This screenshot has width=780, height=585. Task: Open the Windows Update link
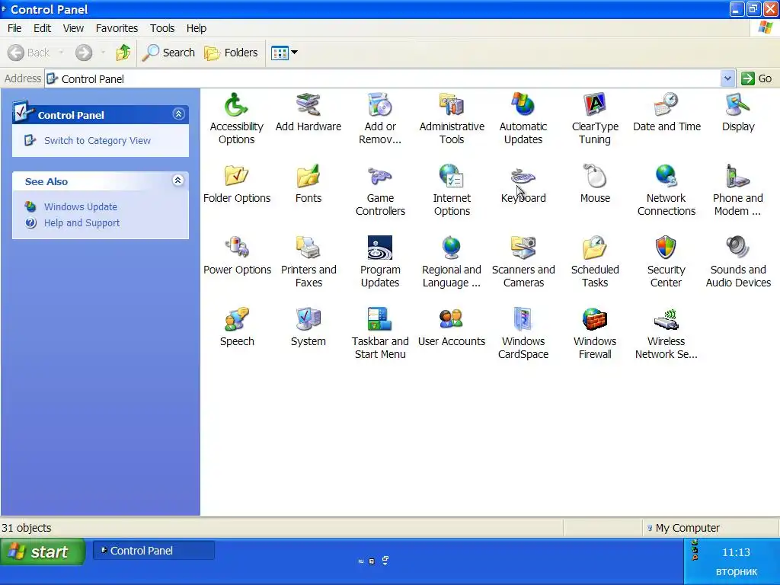(x=81, y=207)
